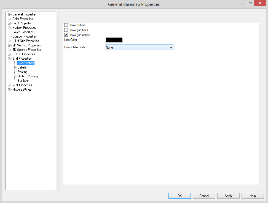Image resolution: width=268 pixels, height=203 pixels.
Task: Open the Line Color swatch picker
Action: [x=114, y=40]
